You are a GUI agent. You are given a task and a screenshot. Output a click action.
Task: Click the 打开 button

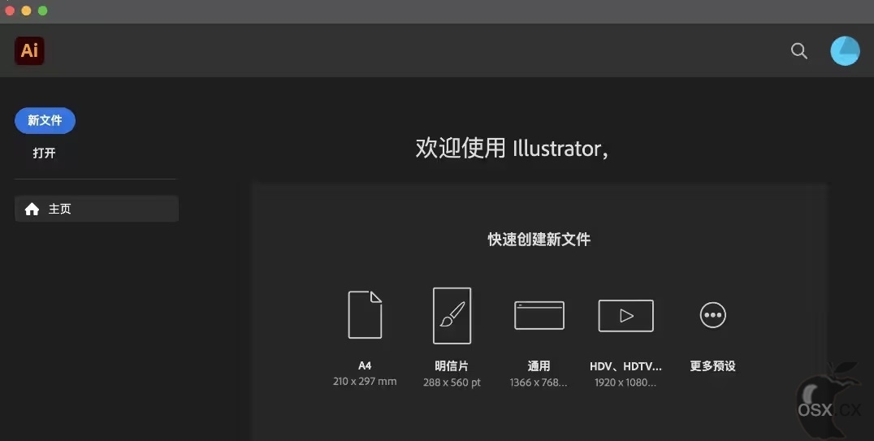44,153
